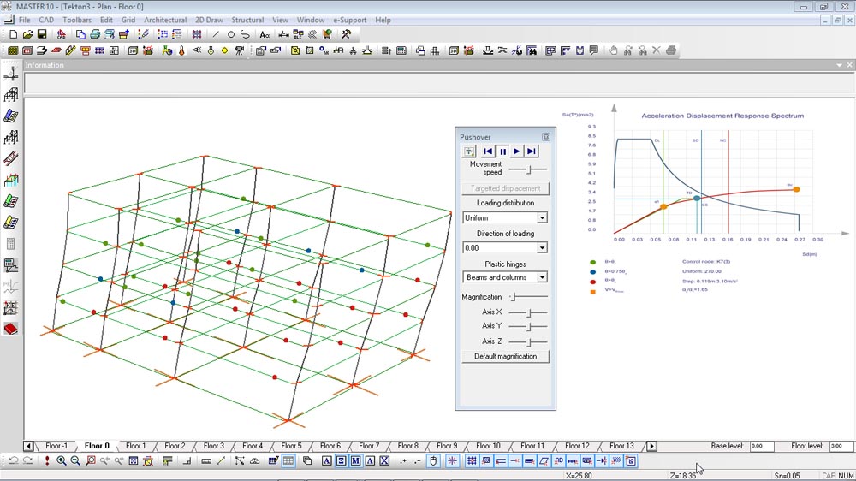This screenshot has height=481, width=856.
Task: Click the Zoom in magnifier icon
Action: pos(61,460)
